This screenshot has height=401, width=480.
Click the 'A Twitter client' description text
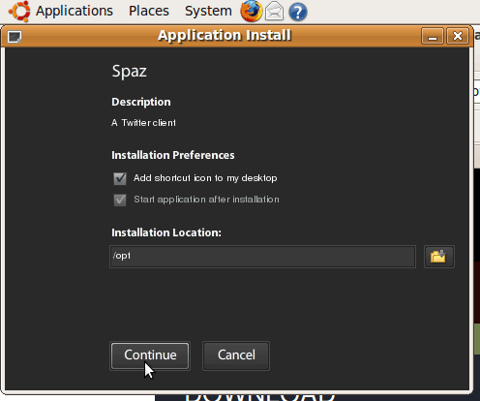coord(143,123)
